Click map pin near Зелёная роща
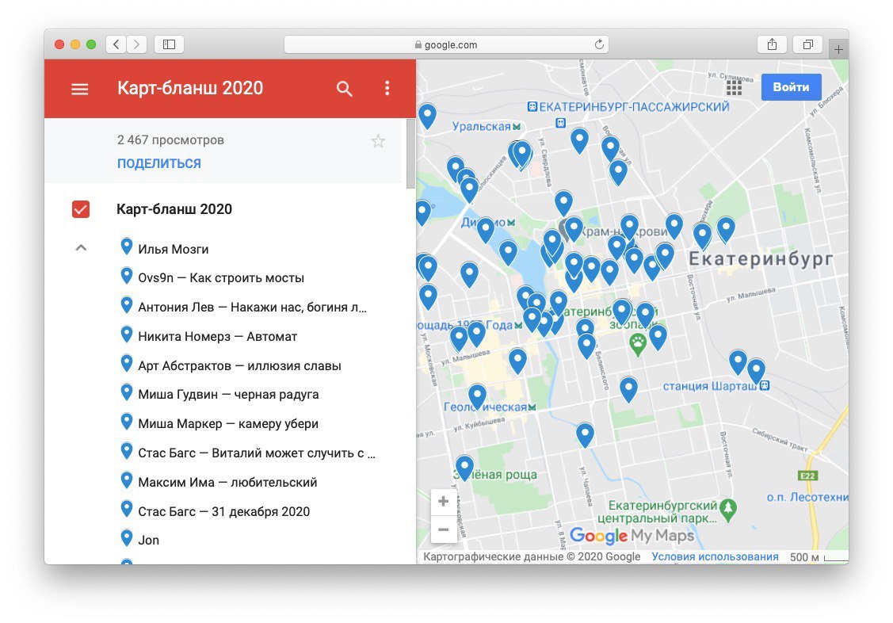 click(x=464, y=467)
